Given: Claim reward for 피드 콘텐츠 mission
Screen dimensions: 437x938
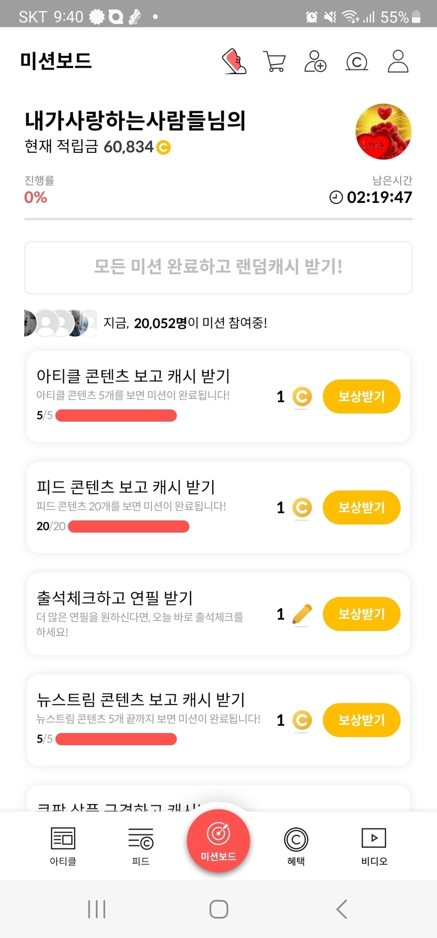Looking at the screenshot, I should [361, 507].
